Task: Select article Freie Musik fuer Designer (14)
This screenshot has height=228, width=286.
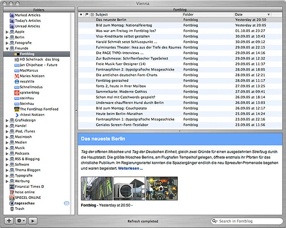Action: click(x=180, y=64)
